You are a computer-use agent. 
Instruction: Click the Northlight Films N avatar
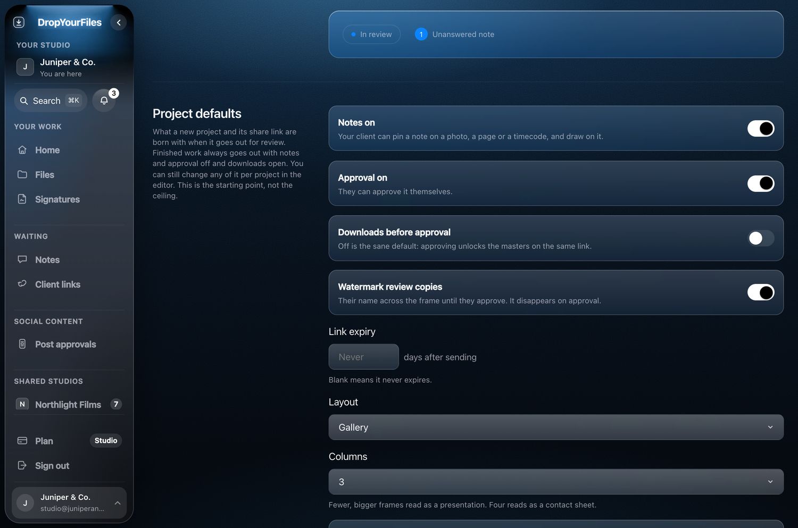[22, 404]
